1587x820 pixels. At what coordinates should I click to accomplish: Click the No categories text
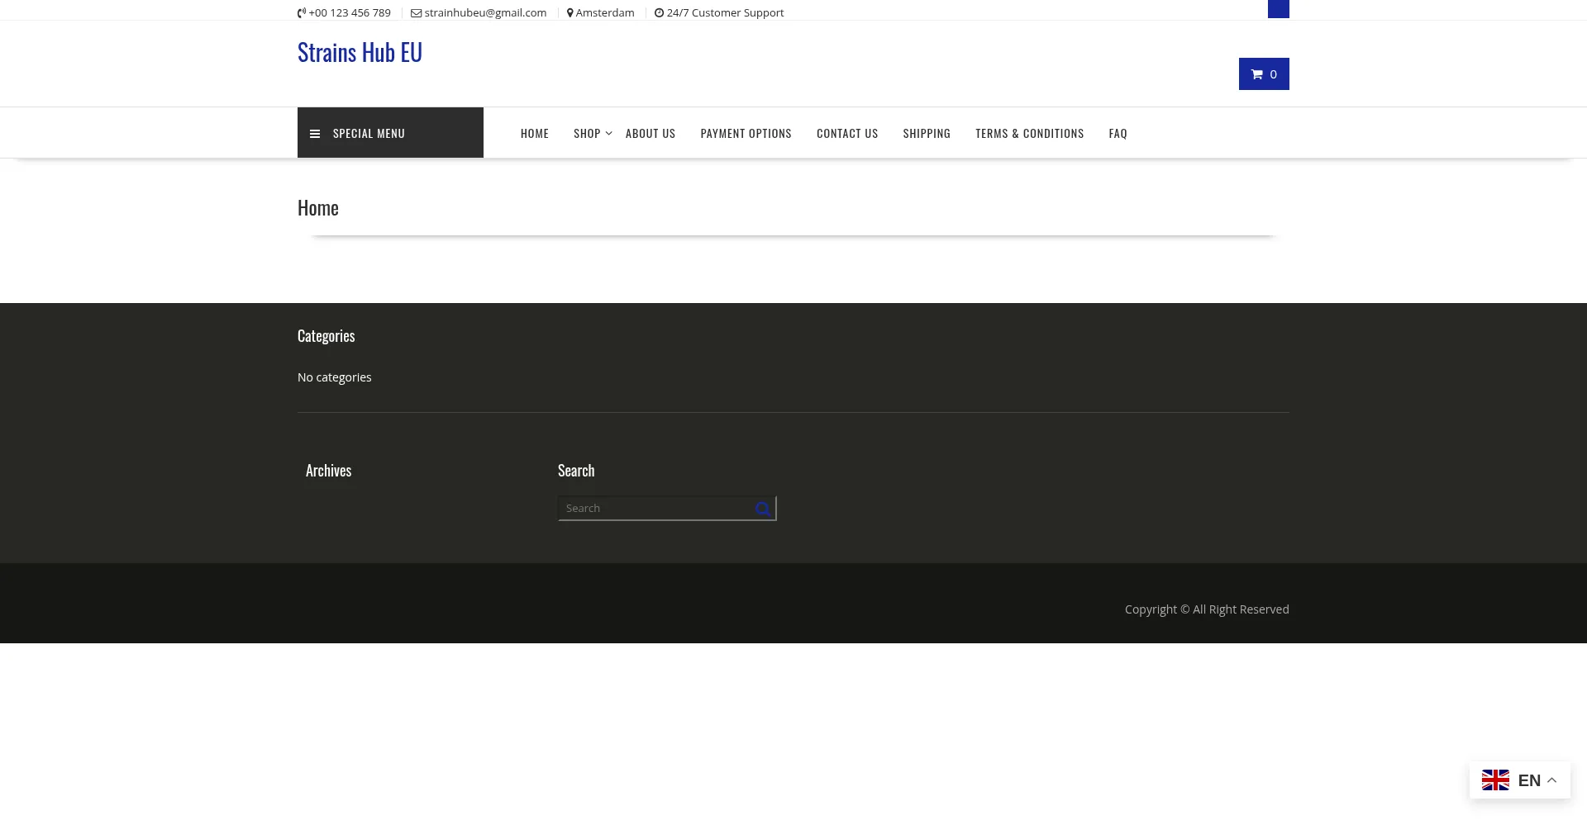click(335, 377)
